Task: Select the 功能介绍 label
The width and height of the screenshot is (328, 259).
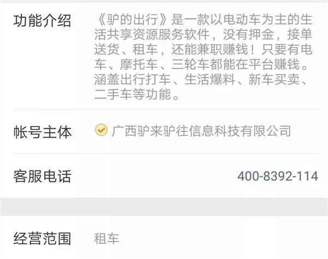Action: click(x=42, y=21)
